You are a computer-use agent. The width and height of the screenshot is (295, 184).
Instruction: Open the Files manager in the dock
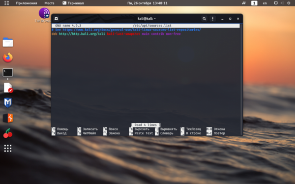pyautogui.click(x=8, y=42)
